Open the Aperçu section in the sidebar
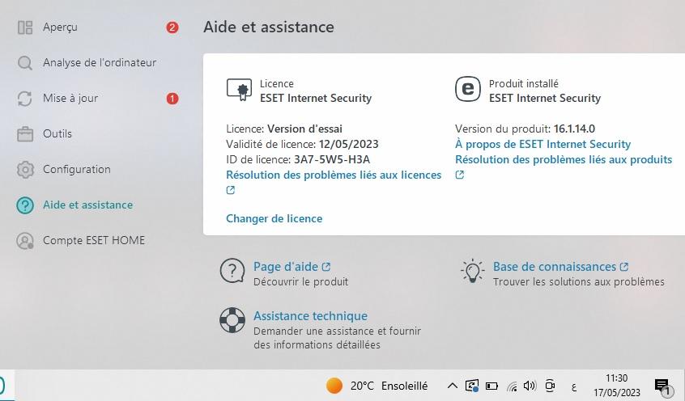 pos(60,27)
